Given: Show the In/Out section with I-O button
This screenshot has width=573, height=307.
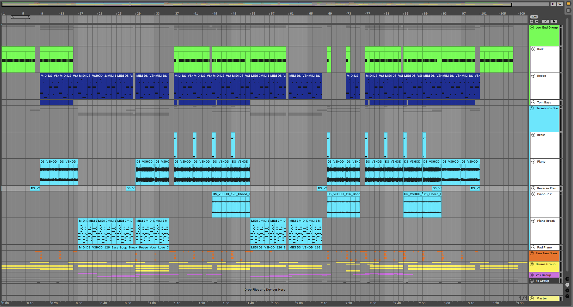Looking at the screenshot, I should (567, 279).
